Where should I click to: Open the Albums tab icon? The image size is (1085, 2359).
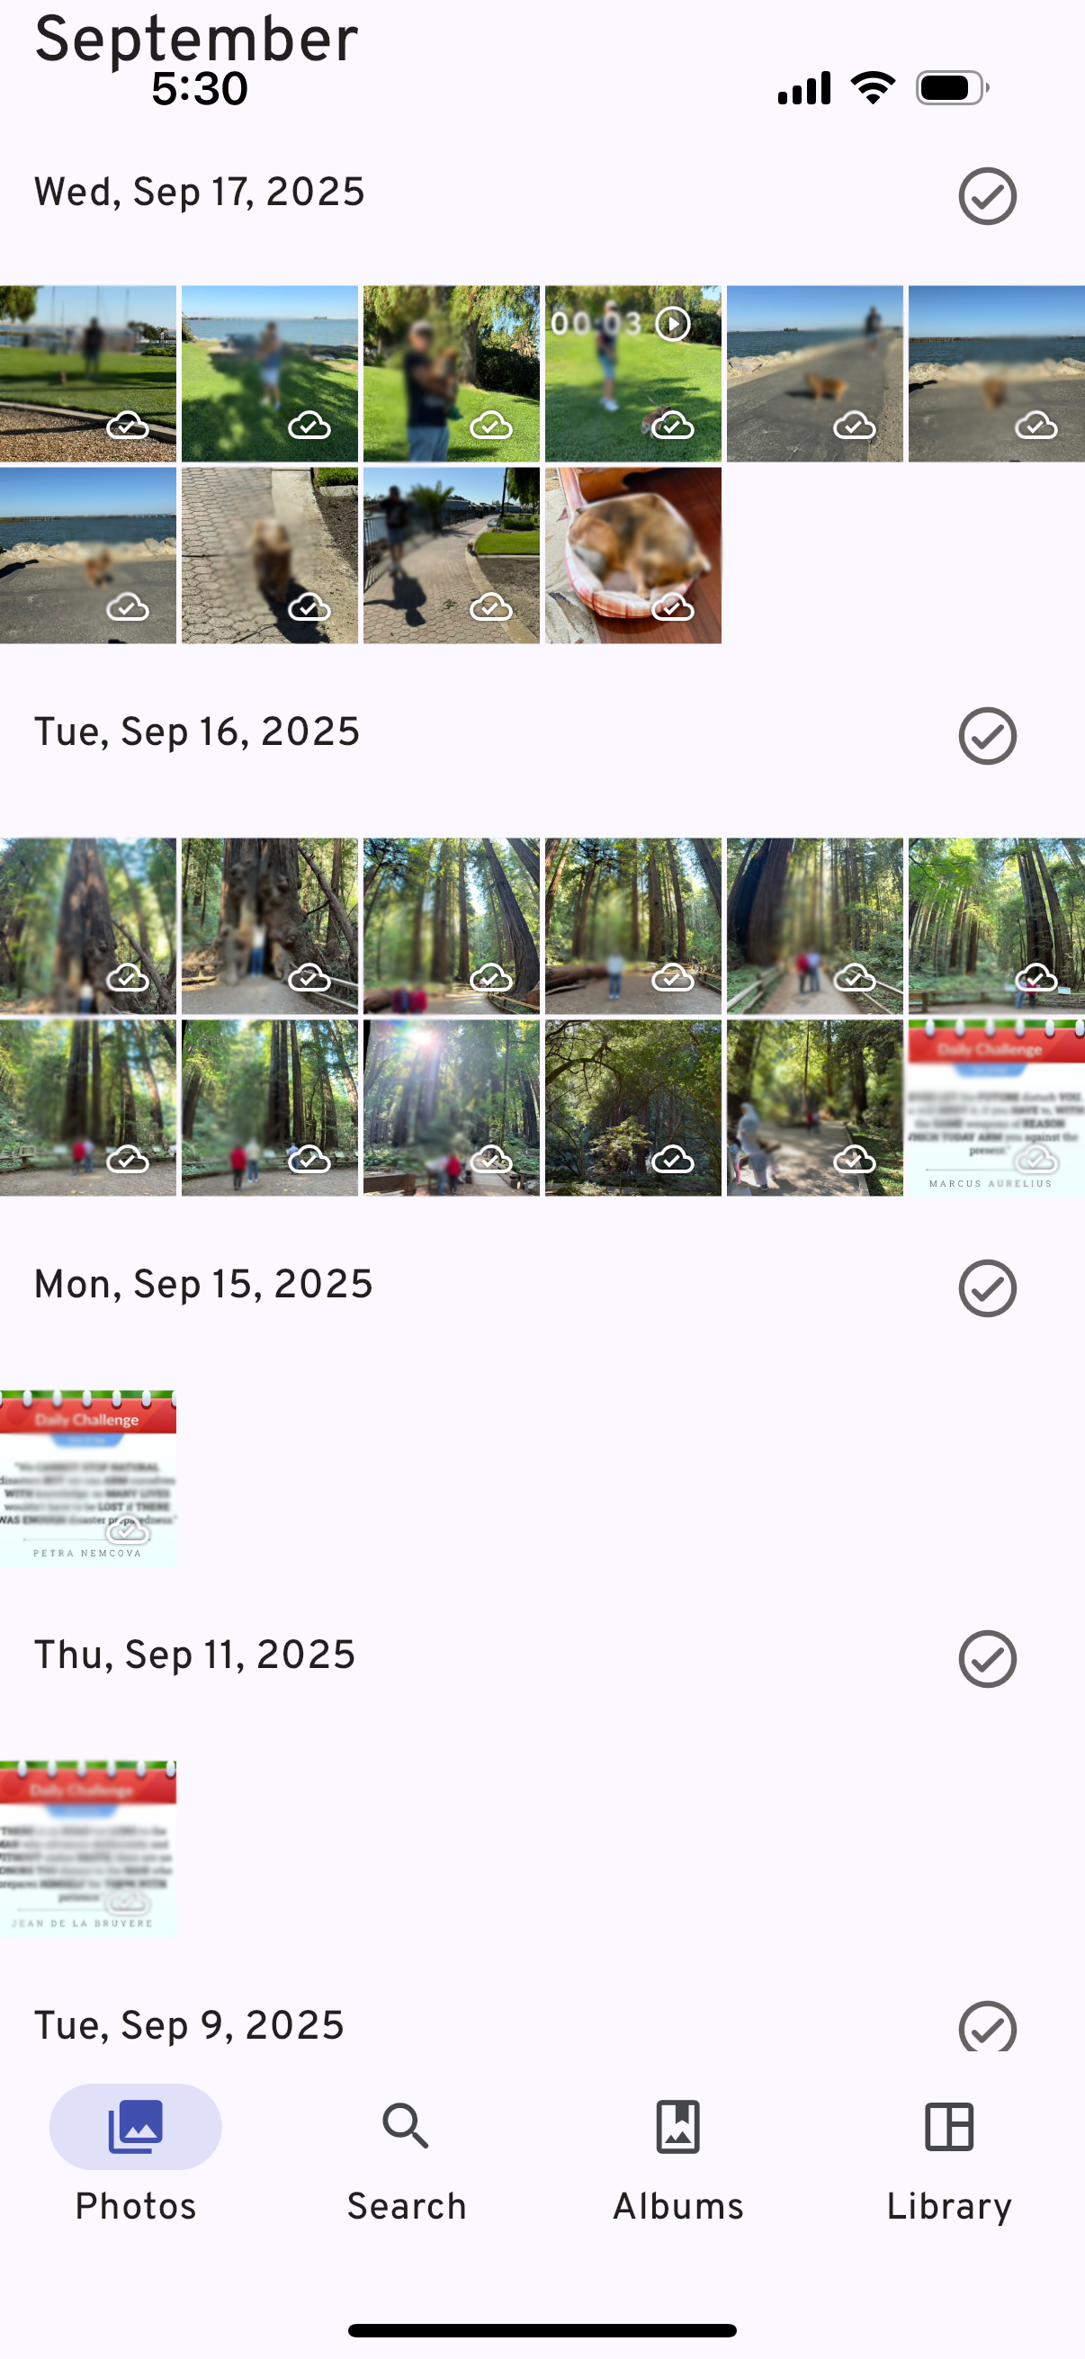click(677, 2125)
